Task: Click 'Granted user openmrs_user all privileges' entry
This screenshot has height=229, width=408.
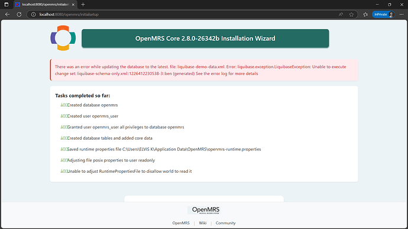Action: tap(122, 127)
